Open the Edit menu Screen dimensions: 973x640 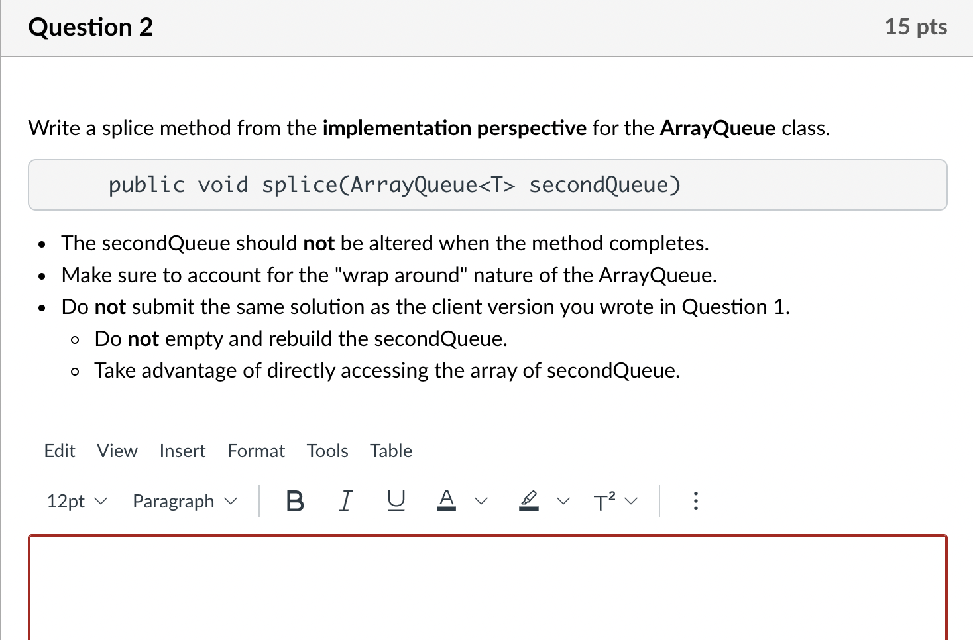tap(60, 451)
